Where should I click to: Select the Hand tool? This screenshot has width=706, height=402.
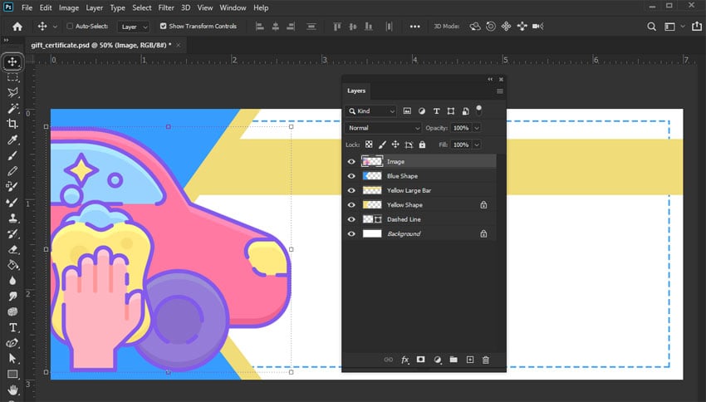click(x=12, y=390)
